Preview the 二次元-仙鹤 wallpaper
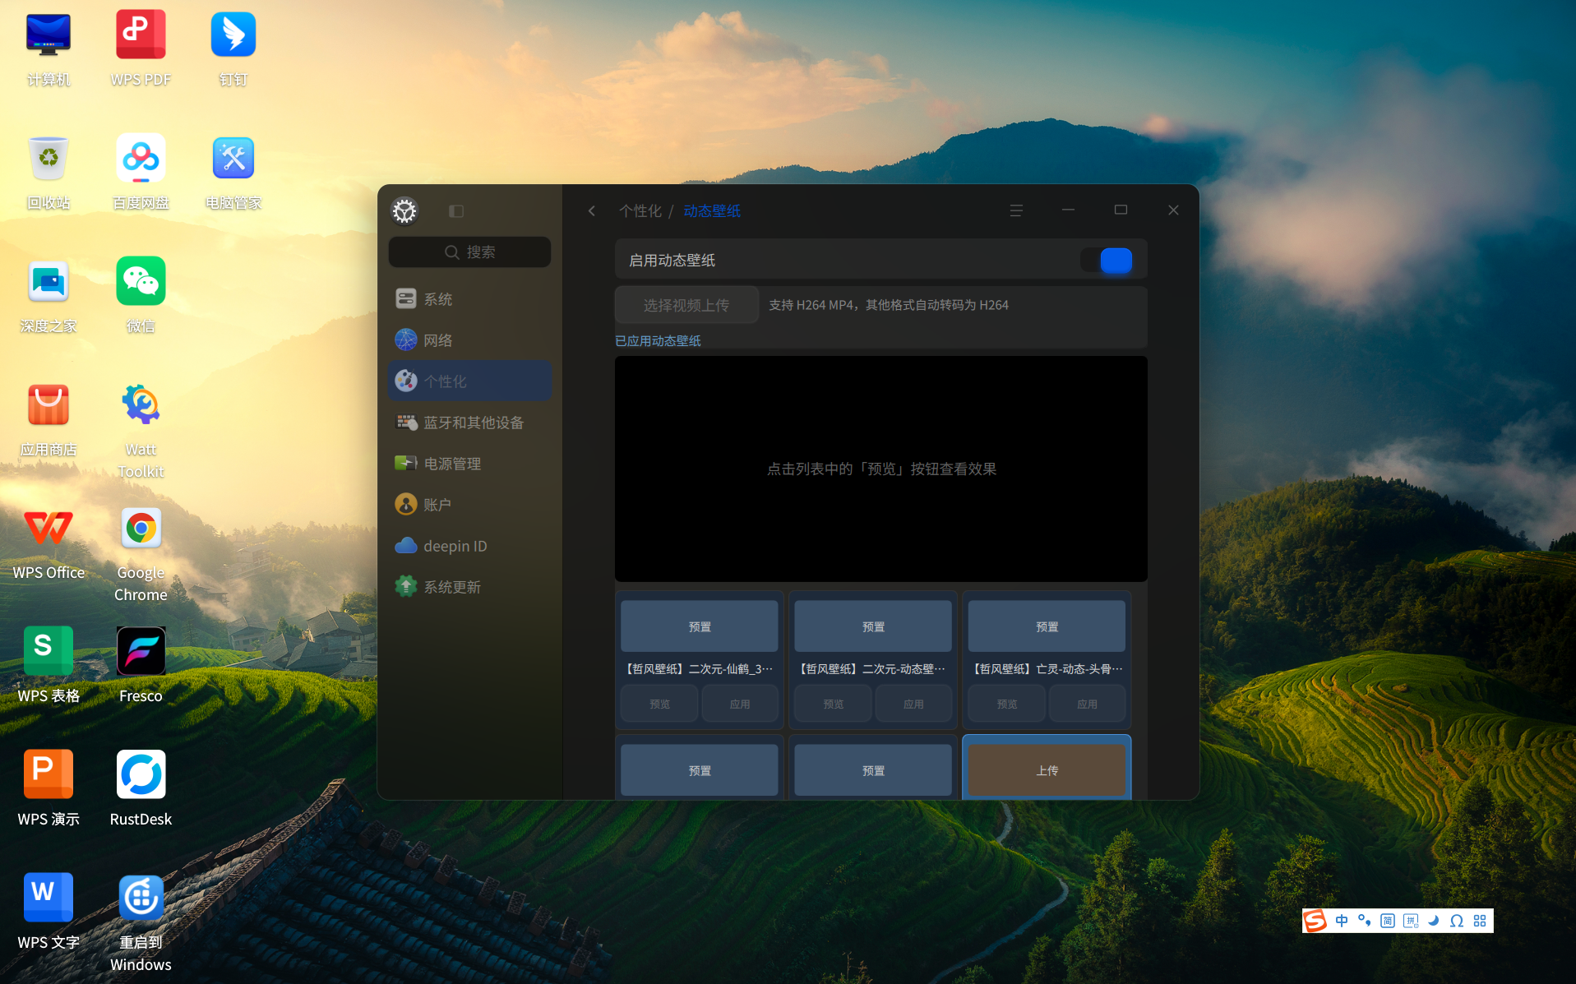 pyautogui.click(x=659, y=705)
